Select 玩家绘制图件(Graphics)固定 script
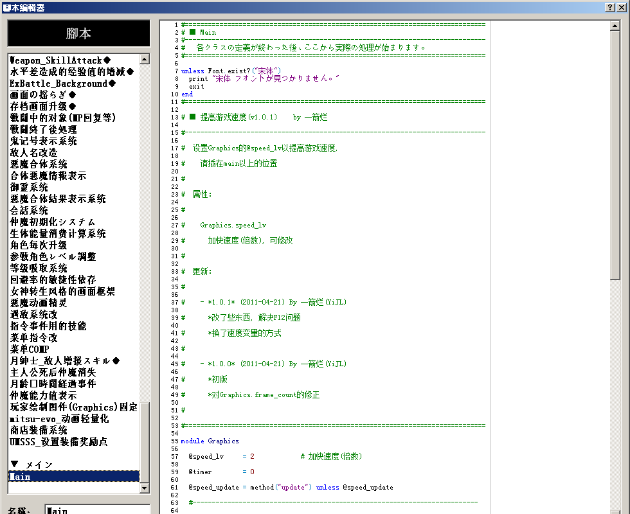This screenshot has width=630, height=514. pos(74,407)
